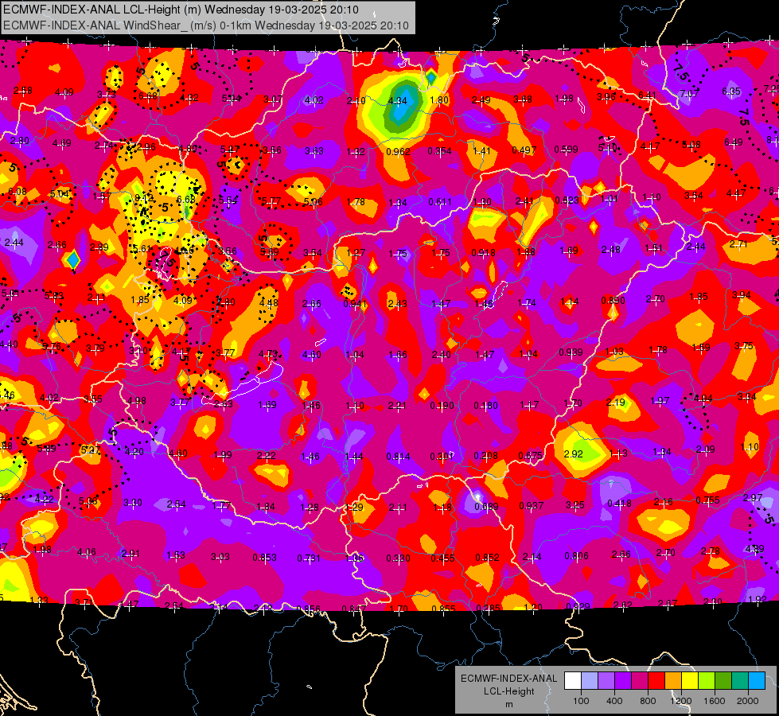
Task: Click the map value 0.497
Action: pyautogui.click(x=524, y=150)
